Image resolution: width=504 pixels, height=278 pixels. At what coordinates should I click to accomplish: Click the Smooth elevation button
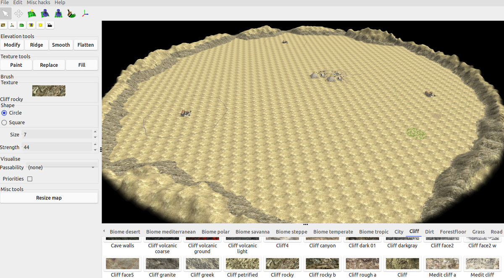coord(61,45)
